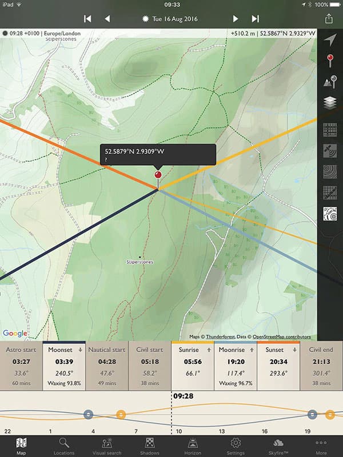Select the red pin placement tool
The height and width of the screenshot is (457, 343).
click(330, 61)
